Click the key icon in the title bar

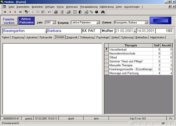tap(2, 2)
